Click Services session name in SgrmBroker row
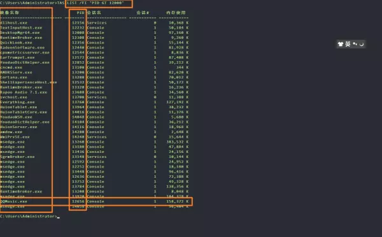This screenshot has height=237, width=382. [x=97, y=157]
